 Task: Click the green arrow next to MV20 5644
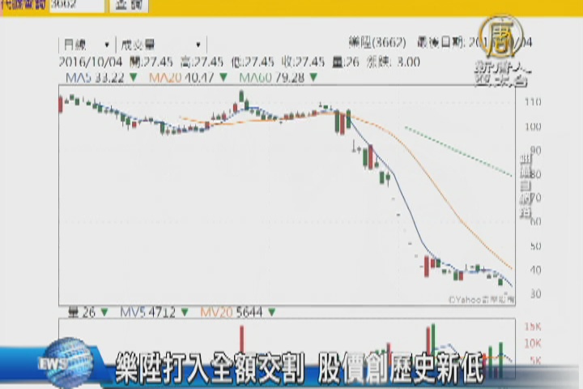(272, 310)
